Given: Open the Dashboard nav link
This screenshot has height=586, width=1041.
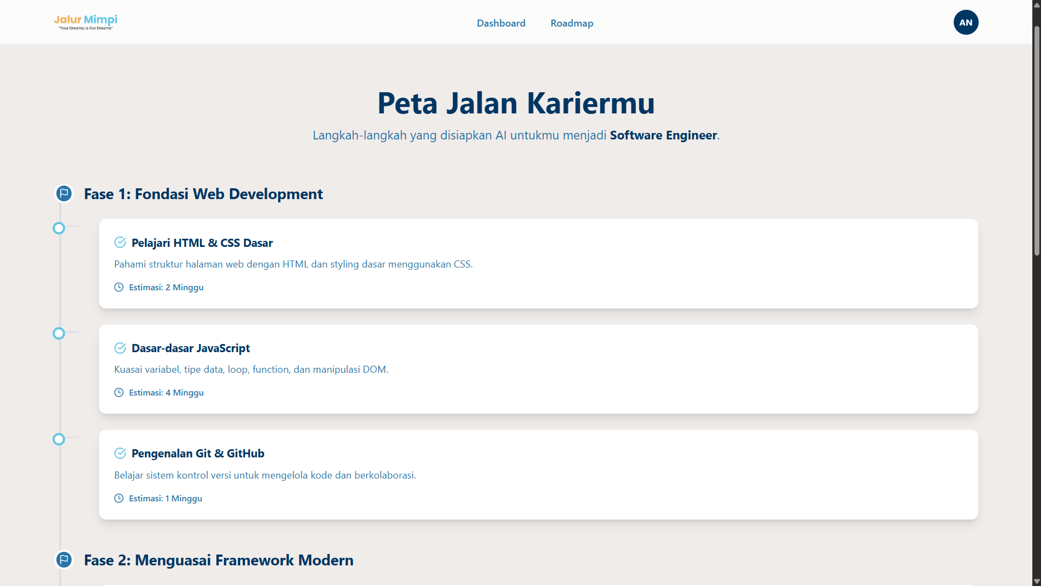Looking at the screenshot, I should pos(501,23).
